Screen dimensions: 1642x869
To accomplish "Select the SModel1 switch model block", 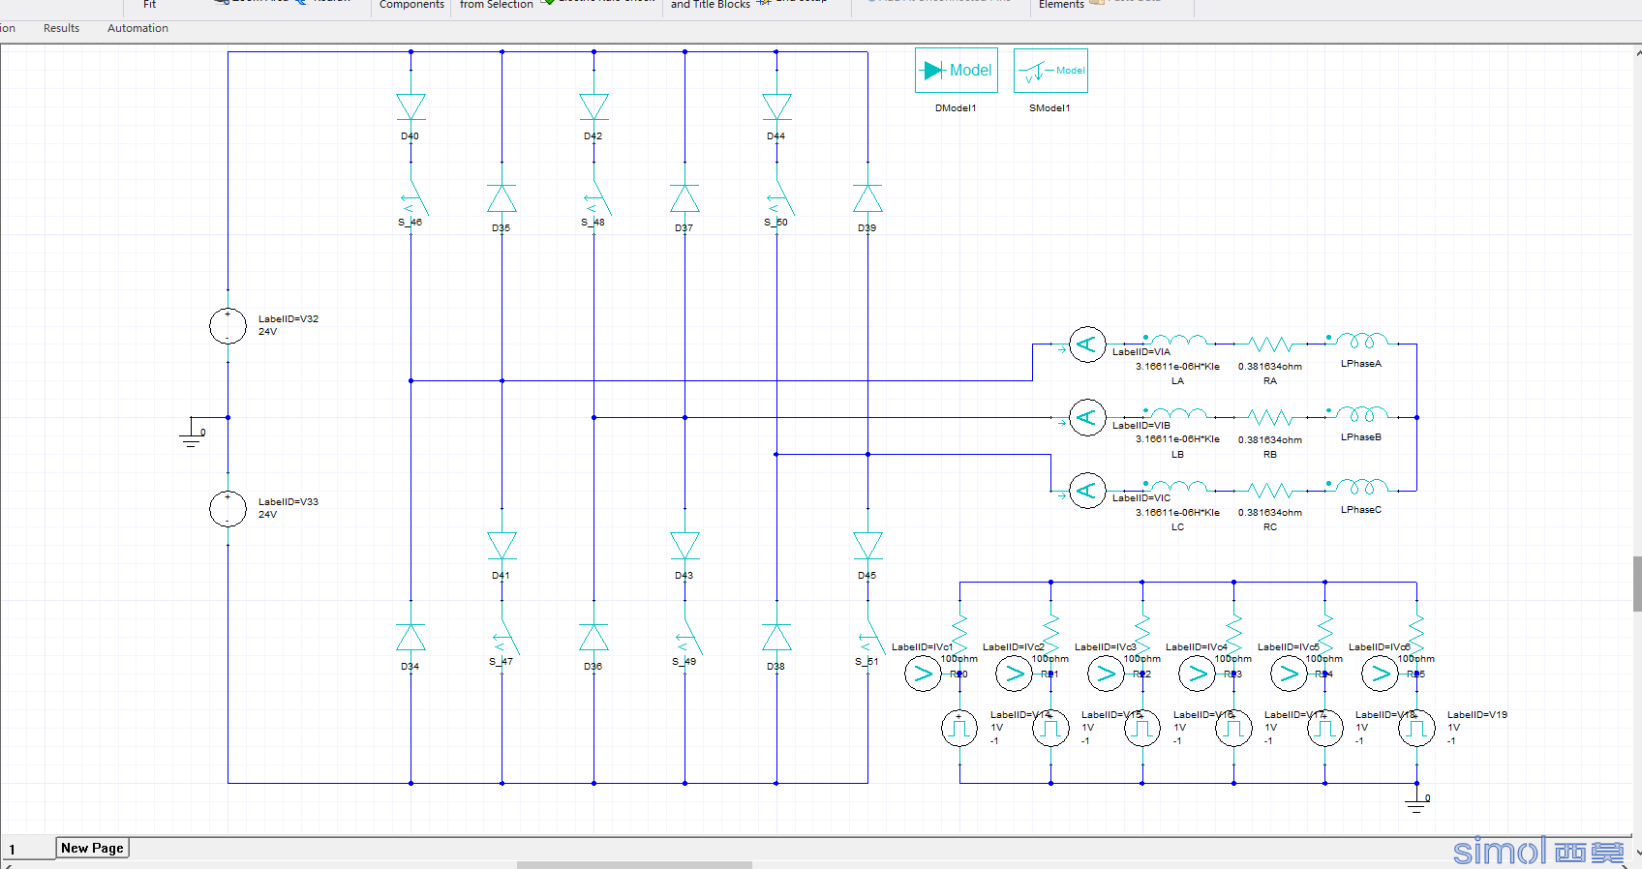I will (1050, 71).
